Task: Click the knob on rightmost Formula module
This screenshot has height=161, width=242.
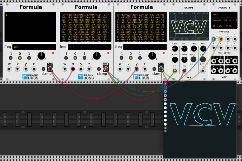Action: tap(152, 56)
